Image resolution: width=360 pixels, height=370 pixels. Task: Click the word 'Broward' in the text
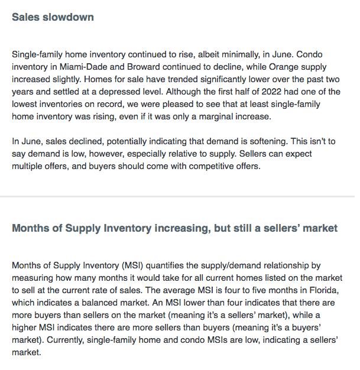(x=144, y=67)
